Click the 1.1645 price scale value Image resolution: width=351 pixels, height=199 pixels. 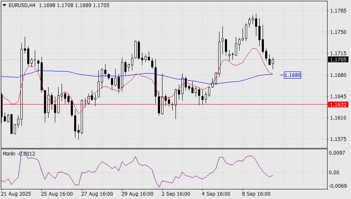(338, 97)
